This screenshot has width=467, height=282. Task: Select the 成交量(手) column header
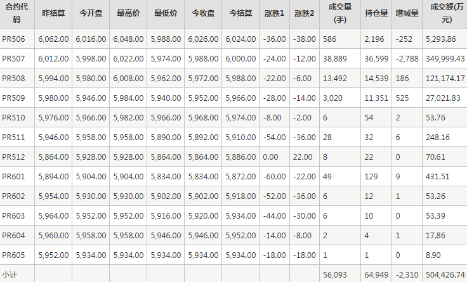coord(340,13)
